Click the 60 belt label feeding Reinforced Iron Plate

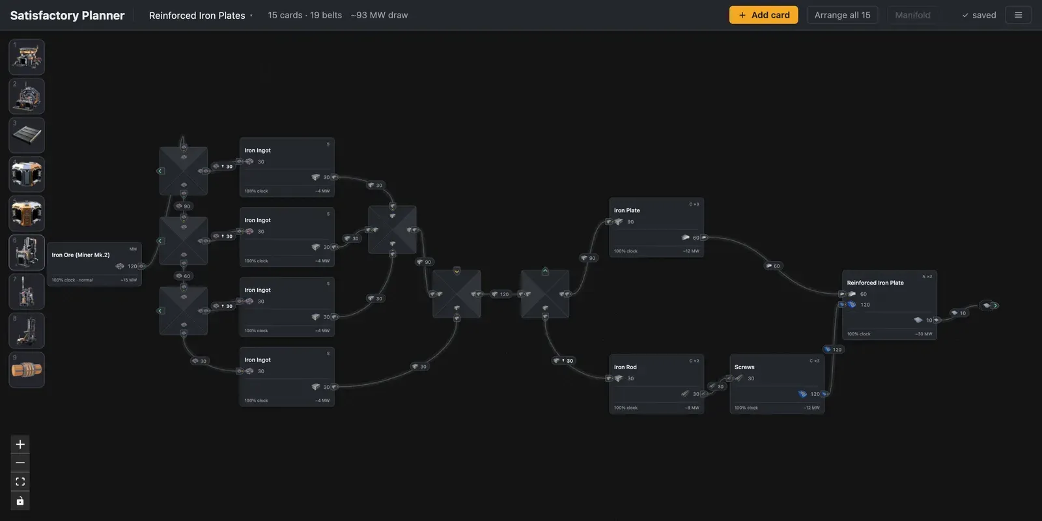[773, 266]
